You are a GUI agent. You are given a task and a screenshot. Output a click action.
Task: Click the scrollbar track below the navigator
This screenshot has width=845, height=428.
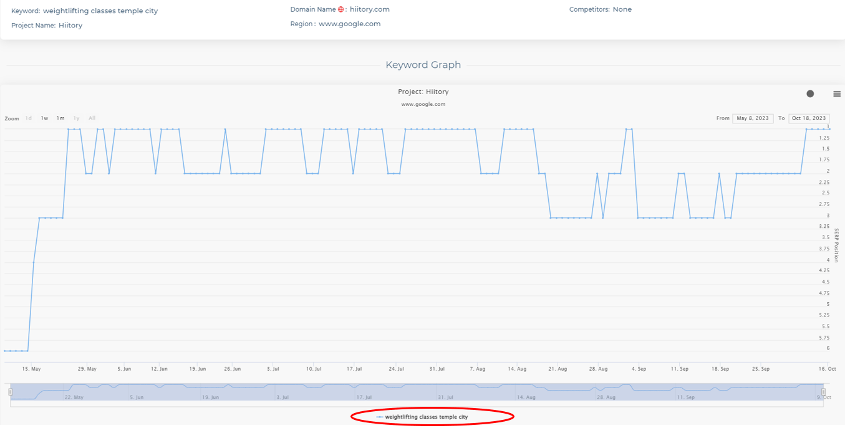pos(417,404)
